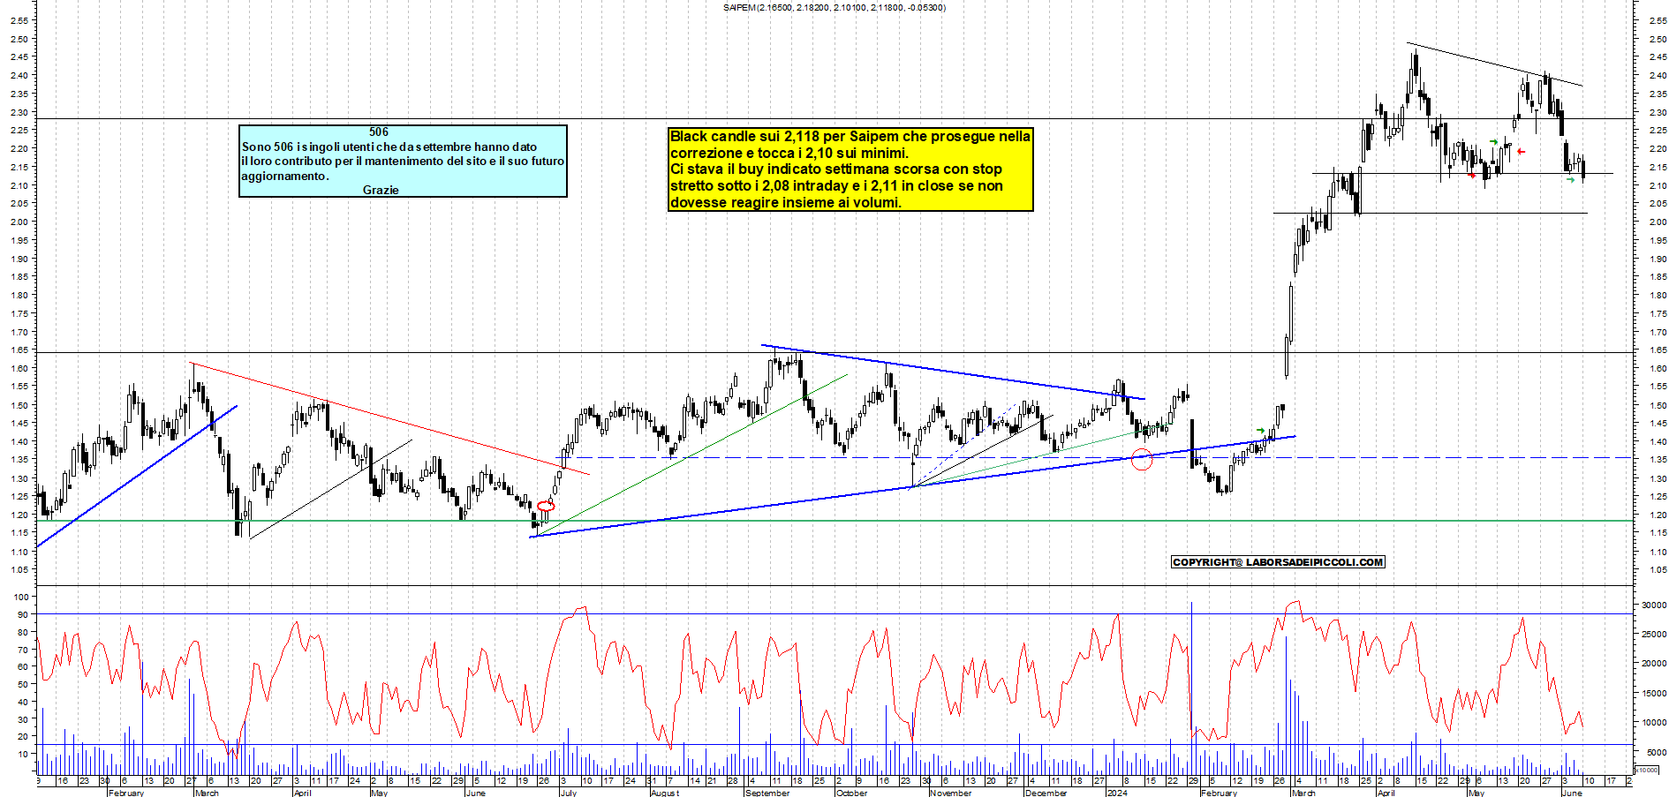Image resolution: width=1669 pixels, height=797 pixels.
Task: Click the July month label on the time axis
Action: click(568, 793)
